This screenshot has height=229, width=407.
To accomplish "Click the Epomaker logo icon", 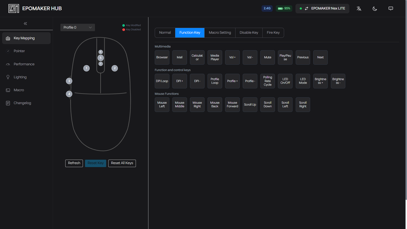I will (x=14, y=9).
